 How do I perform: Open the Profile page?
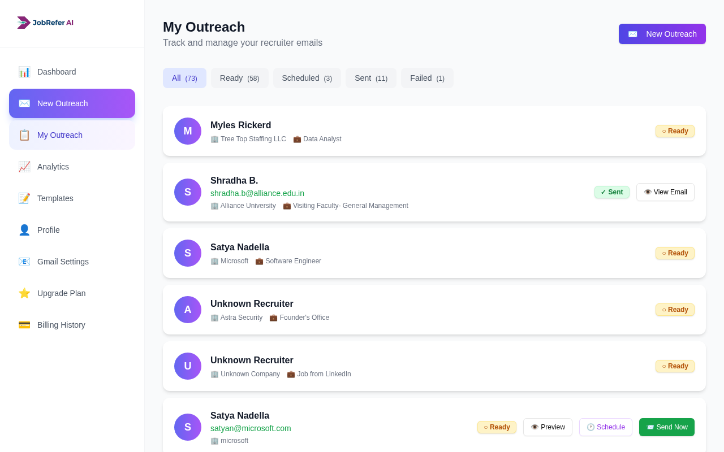click(x=72, y=230)
